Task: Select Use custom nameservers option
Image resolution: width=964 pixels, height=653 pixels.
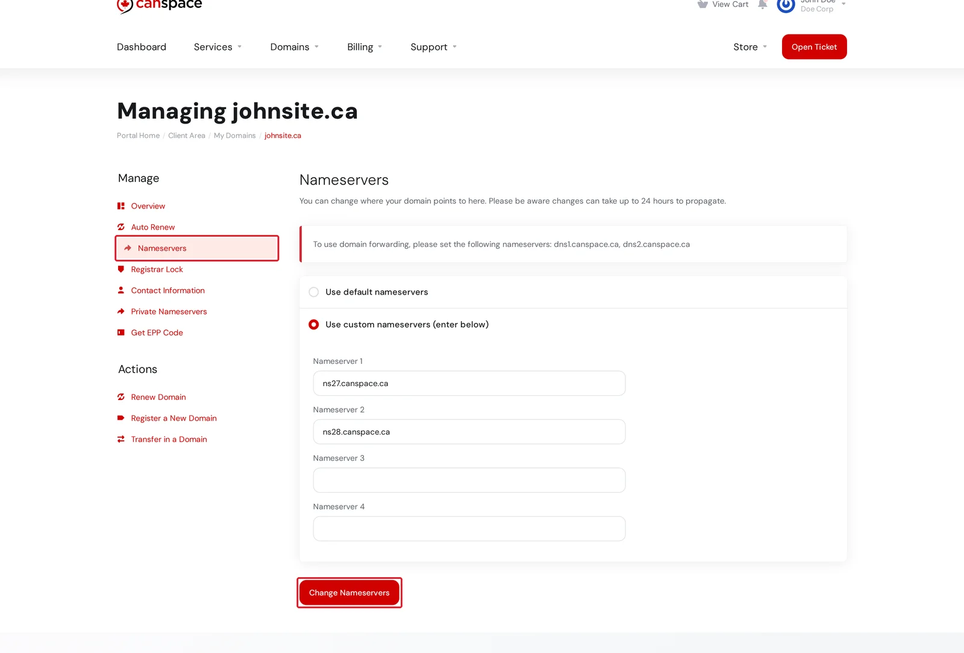Action: (x=314, y=325)
